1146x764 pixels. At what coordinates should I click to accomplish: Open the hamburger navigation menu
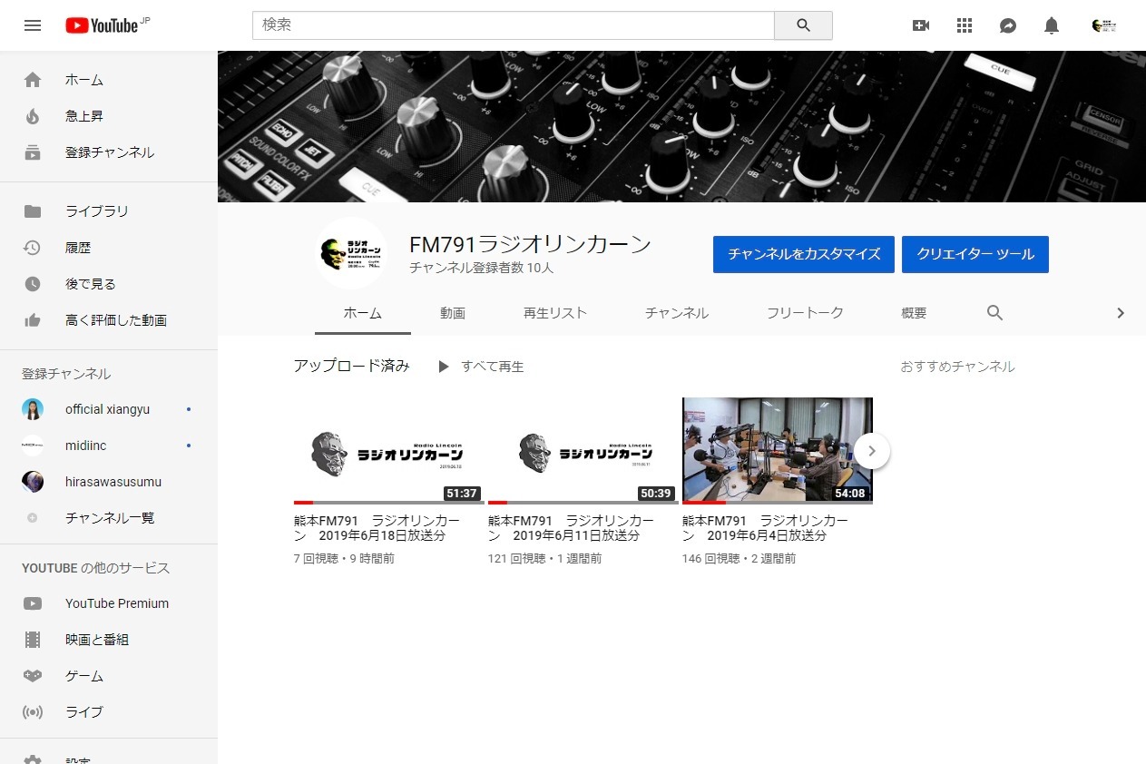[x=33, y=25]
